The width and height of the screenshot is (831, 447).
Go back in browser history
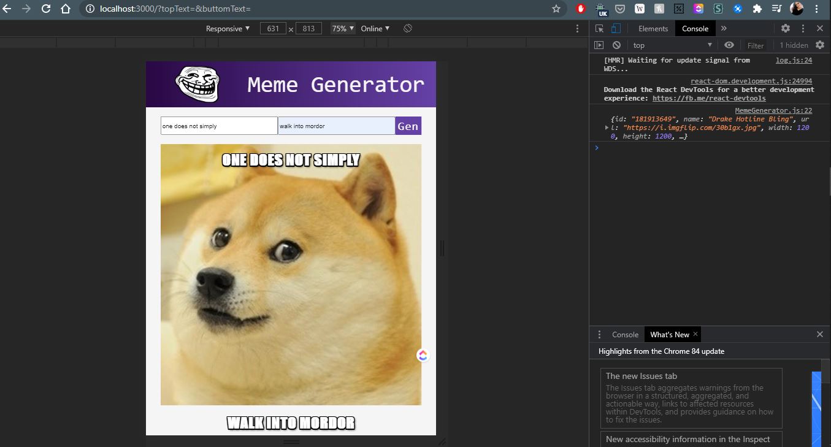(7, 9)
